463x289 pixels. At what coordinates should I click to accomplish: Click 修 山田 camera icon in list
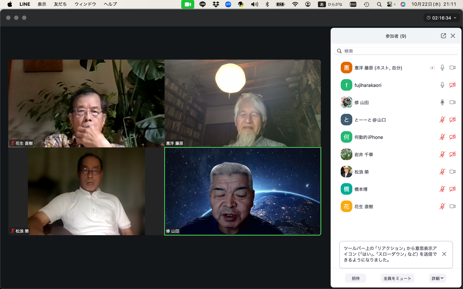(x=453, y=102)
